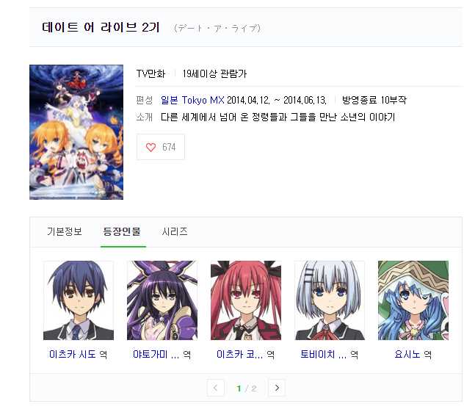Click the heart like icon
Viewport: 475px width, 412px height.
(x=151, y=147)
